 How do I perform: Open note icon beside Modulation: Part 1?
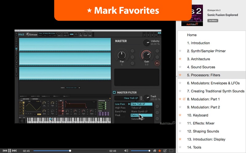tap(184, 99)
